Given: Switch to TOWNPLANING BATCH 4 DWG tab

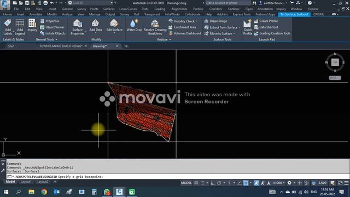Looking at the screenshot, I should [x=61, y=46].
